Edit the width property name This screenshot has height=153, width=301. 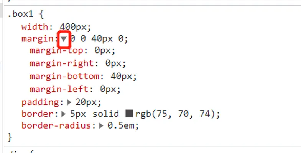[35, 27]
